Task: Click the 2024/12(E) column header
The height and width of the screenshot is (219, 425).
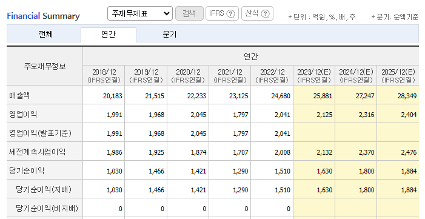Action: click(356, 76)
